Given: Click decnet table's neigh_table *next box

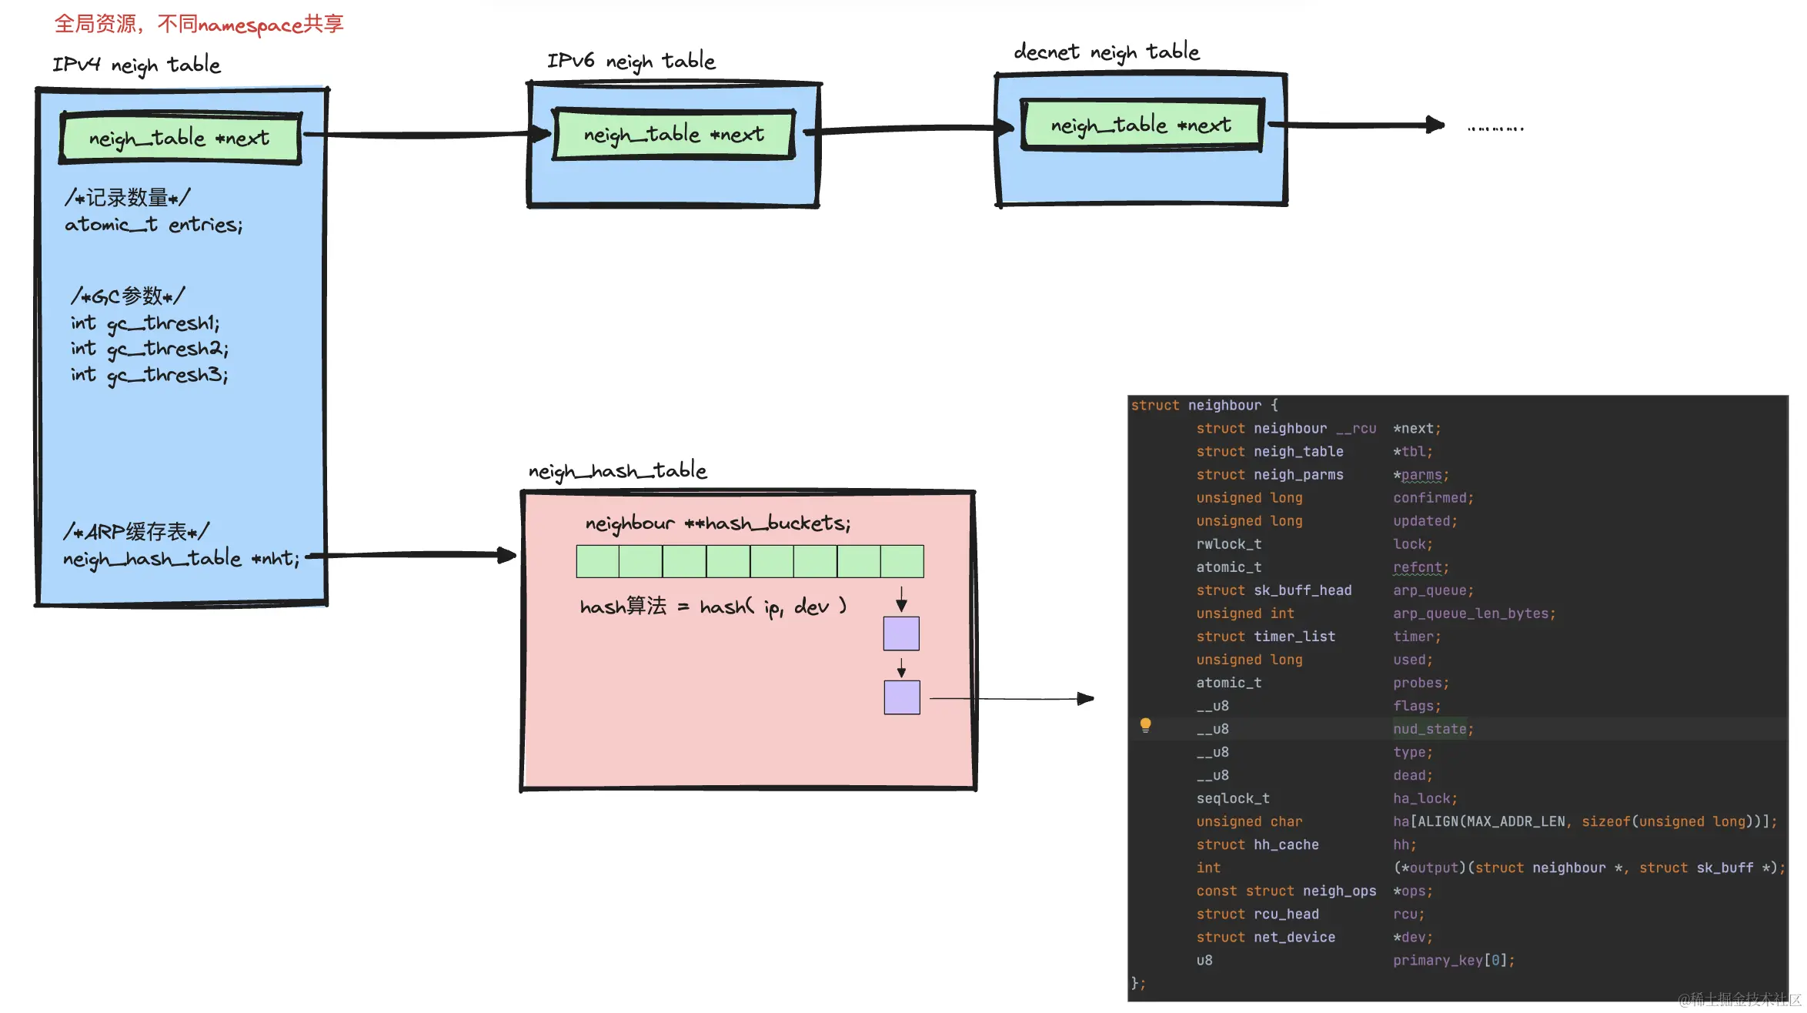Looking at the screenshot, I should (1141, 125).
